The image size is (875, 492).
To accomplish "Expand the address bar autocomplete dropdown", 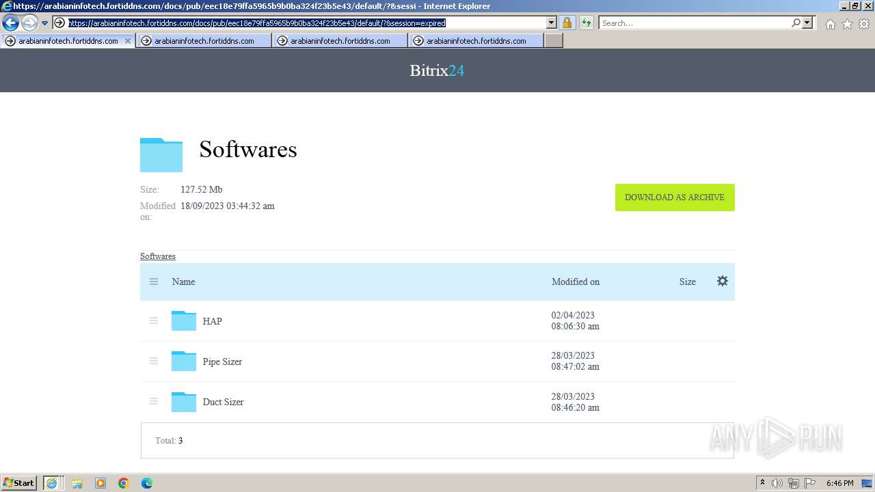I will 552,23.
